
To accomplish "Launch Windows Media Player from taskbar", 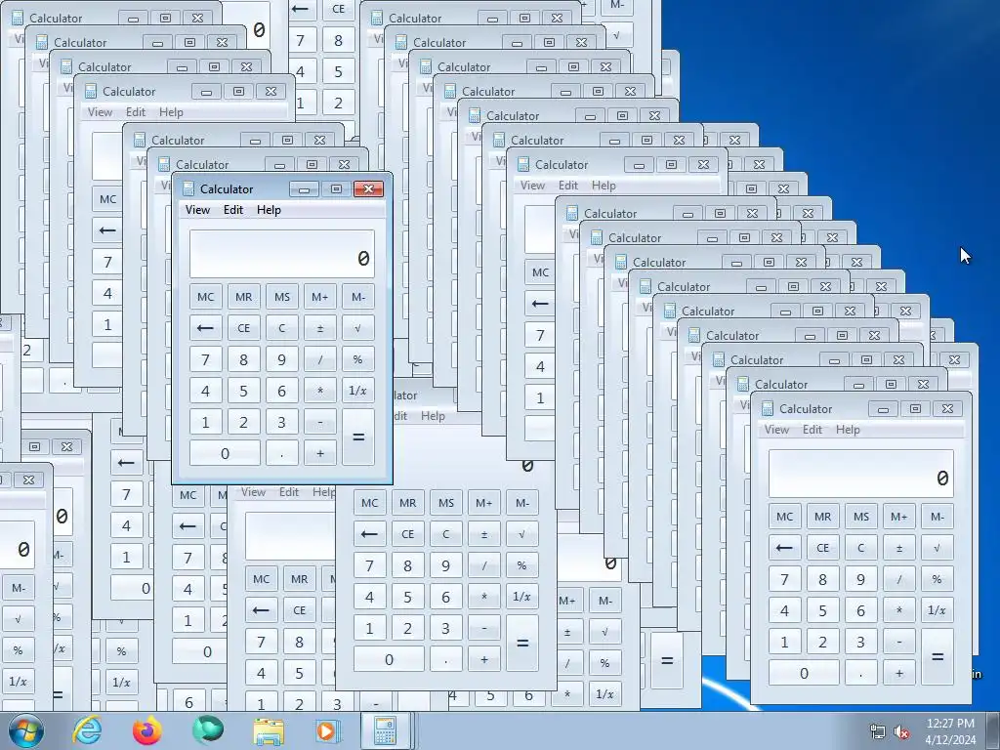I will point(328,730).
